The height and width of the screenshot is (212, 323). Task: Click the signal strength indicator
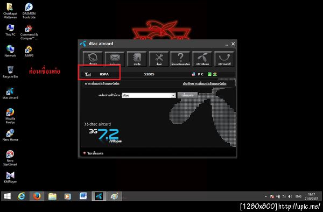pyautogui.click(x=88, y=74)
